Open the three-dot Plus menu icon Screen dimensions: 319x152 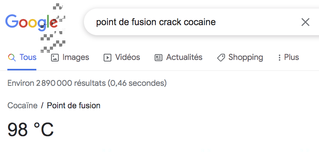(x=279, y=58)
